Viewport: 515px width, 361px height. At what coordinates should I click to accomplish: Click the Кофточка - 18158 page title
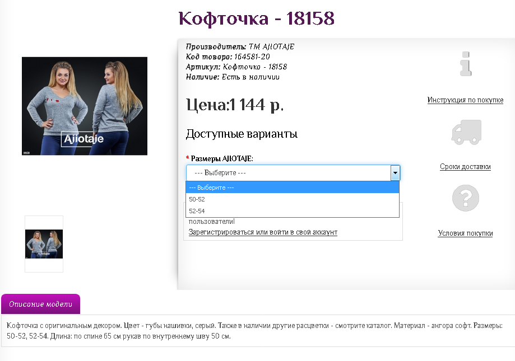(257, 18)
